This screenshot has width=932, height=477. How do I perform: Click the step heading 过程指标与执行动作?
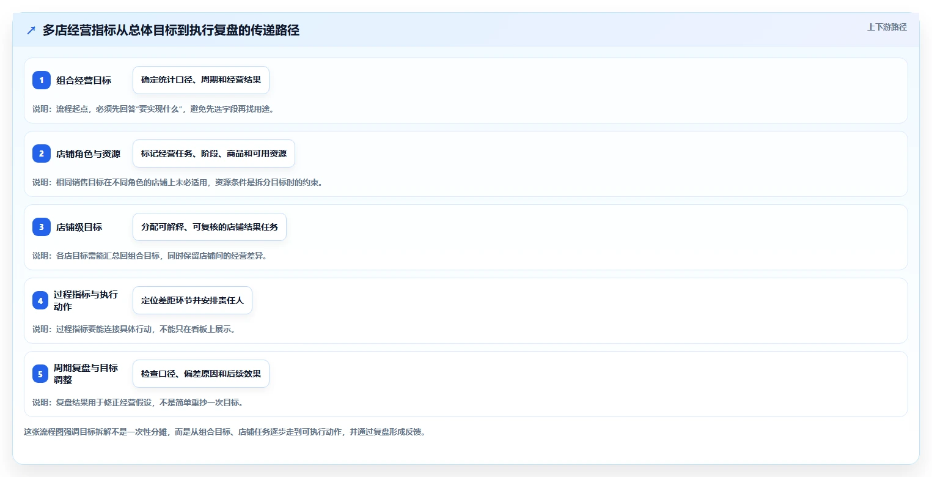[x=86, y=300]
